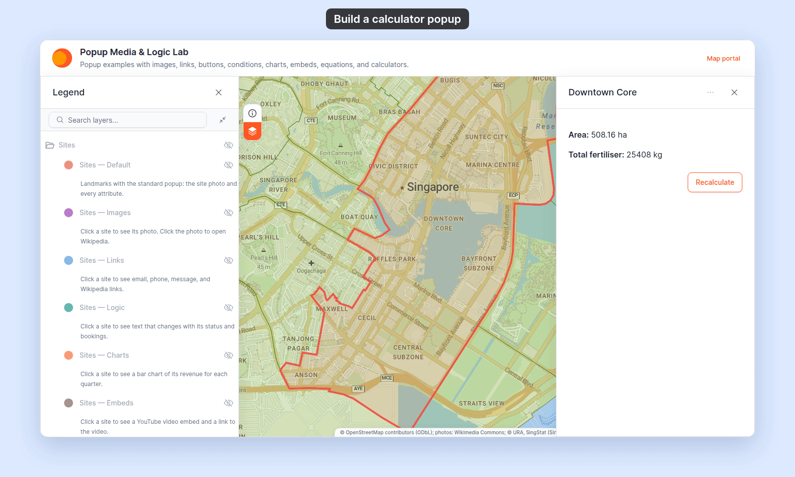Click the Pearl's Hill peak marker
This screenshot has height=477, width=795.
[x=264, y=250]
